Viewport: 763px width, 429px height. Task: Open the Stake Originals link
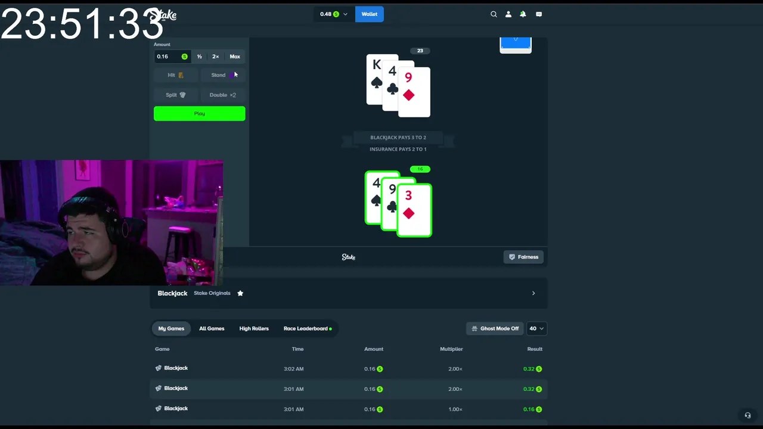coord(212,293)
